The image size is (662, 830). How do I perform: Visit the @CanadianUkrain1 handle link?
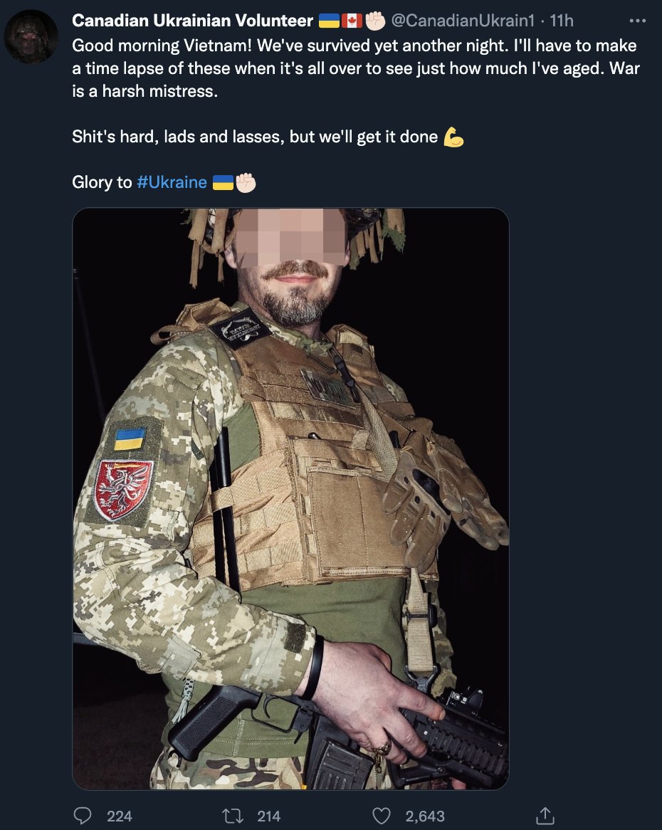coord(463,21)
